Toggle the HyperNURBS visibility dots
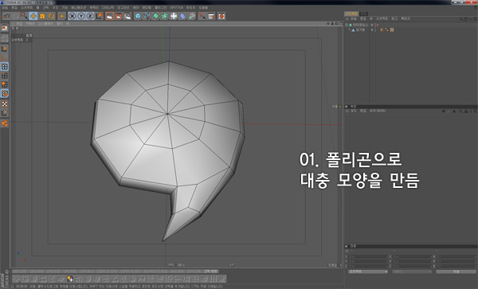 point(372,25)
